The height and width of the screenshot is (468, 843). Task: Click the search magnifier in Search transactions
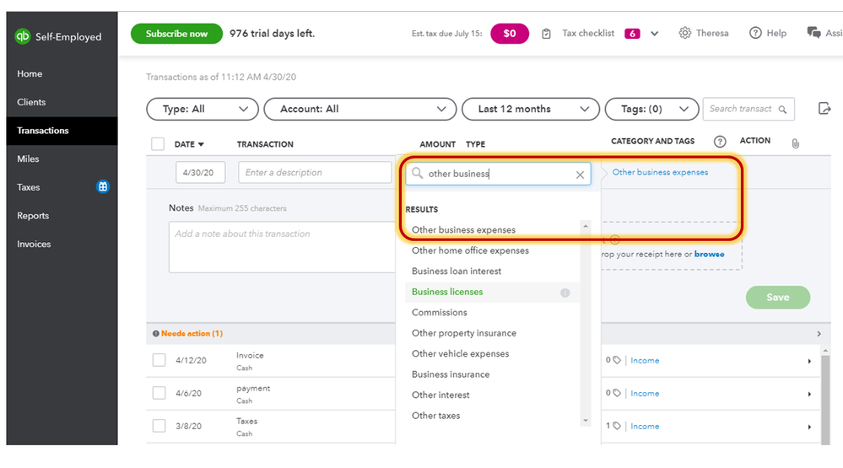(783, 110)
